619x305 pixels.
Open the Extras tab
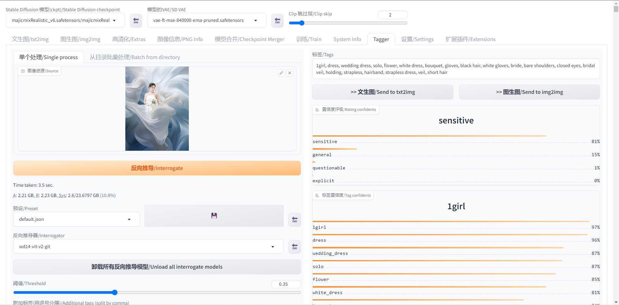point(129,39)
